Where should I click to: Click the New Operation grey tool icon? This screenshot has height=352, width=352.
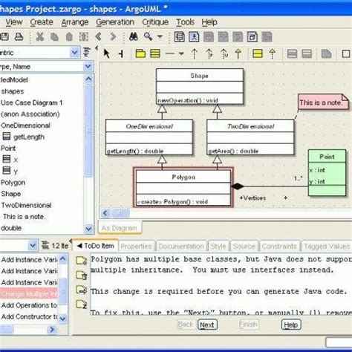(307, 53)
